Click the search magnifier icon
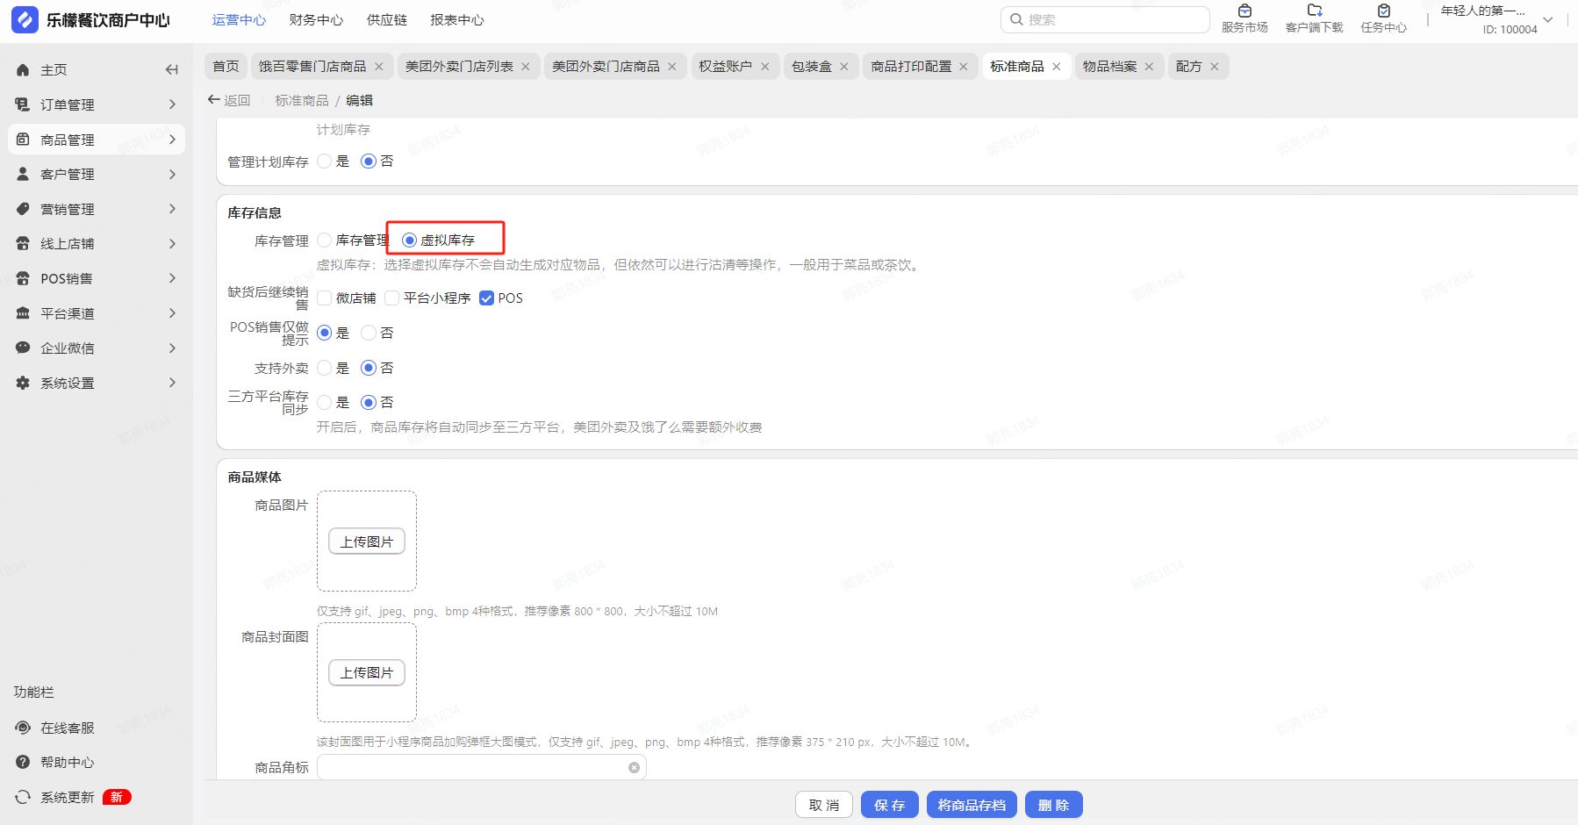Viewport: 1578px width, 825px height. tap(1016, 19)
